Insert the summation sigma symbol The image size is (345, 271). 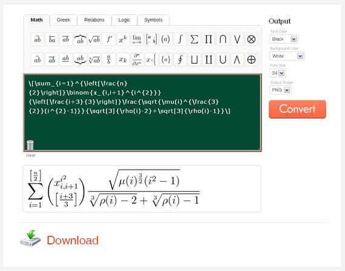tap(194, 39)
